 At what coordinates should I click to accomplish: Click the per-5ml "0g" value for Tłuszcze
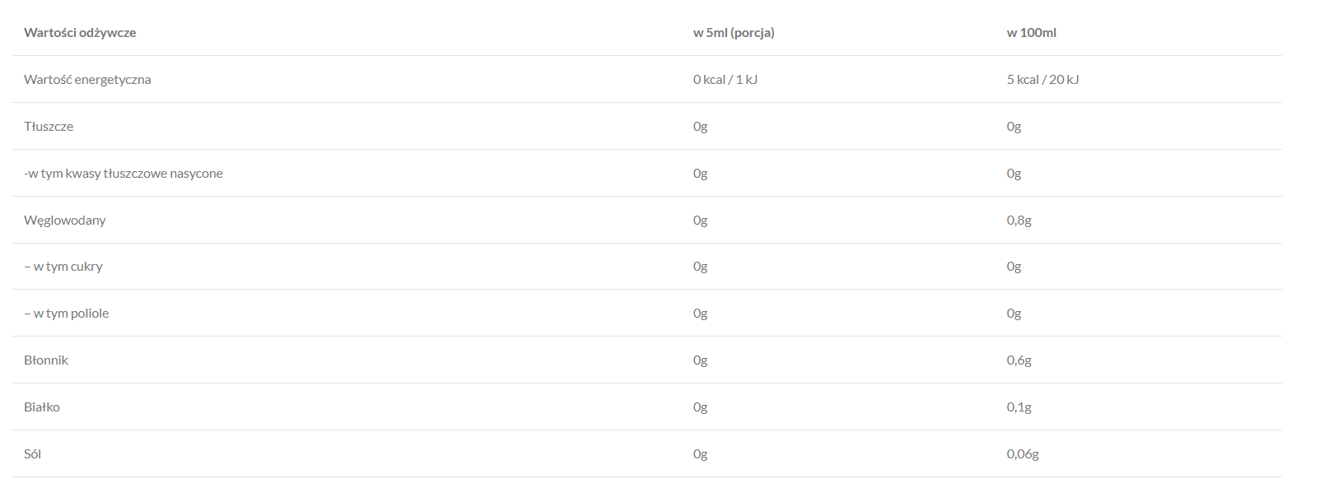coord(700,127)
